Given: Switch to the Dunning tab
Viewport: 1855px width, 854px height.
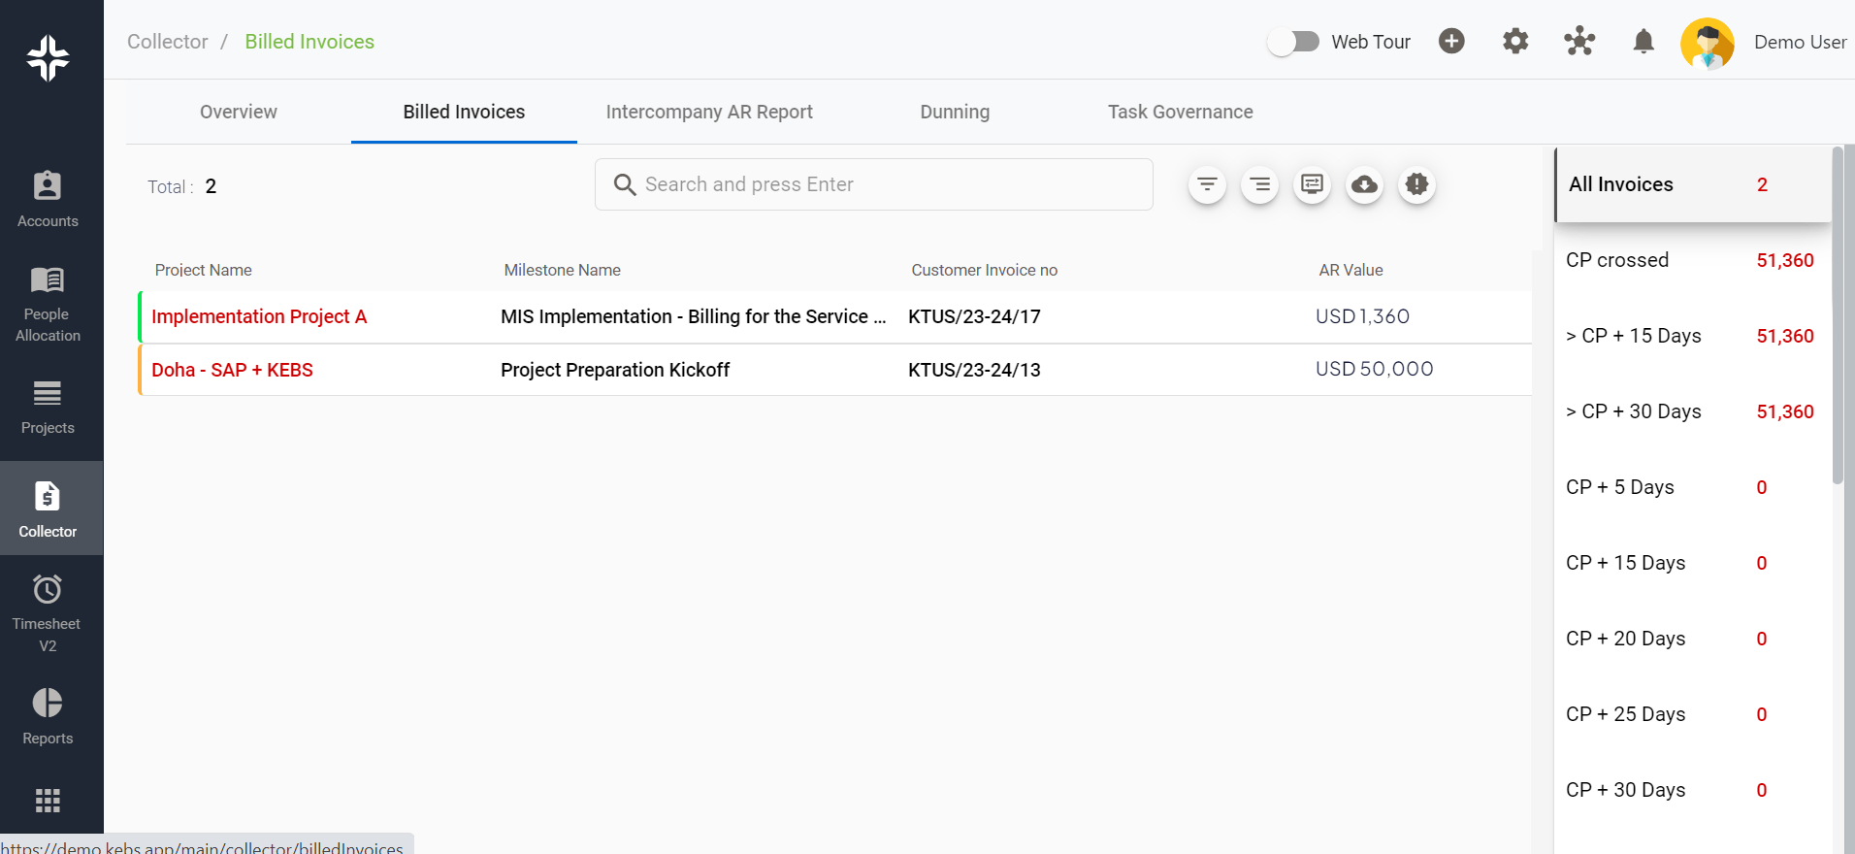Looking at the screenshot, I should pos(954,112).
